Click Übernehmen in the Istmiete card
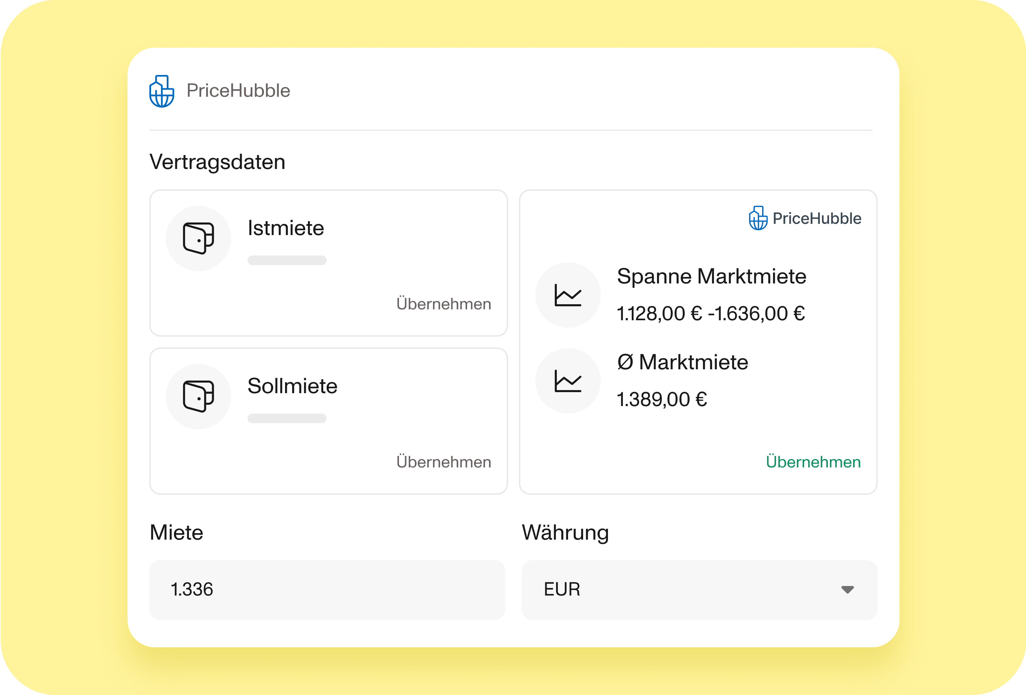Screen dimensions: 1026x695 tap(444, 304)
